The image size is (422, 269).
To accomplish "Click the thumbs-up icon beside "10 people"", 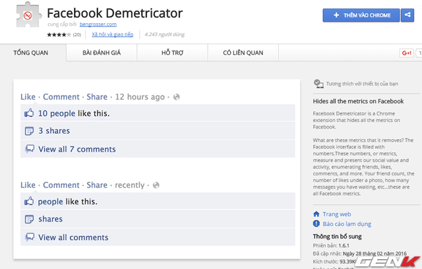I will tap(29, 113).
